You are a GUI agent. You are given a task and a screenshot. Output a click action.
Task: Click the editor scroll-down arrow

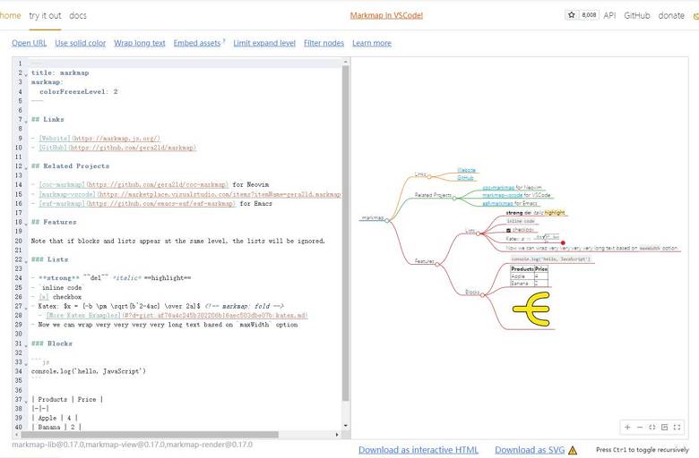(x=346, y=427)
